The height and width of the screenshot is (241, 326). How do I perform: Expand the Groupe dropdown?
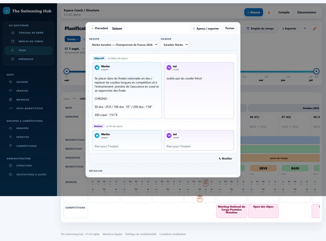[x=124, y=45]
